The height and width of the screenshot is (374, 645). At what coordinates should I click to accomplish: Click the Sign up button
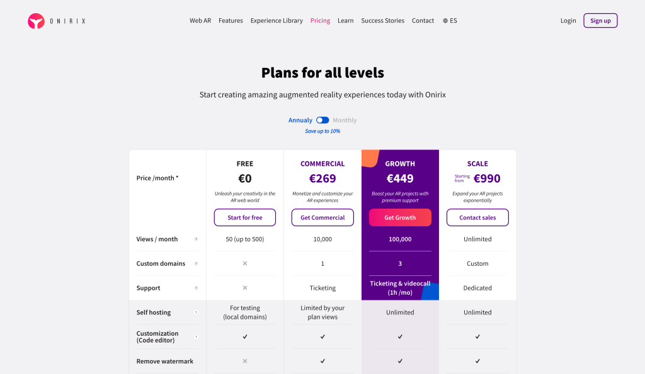point(600,20)
